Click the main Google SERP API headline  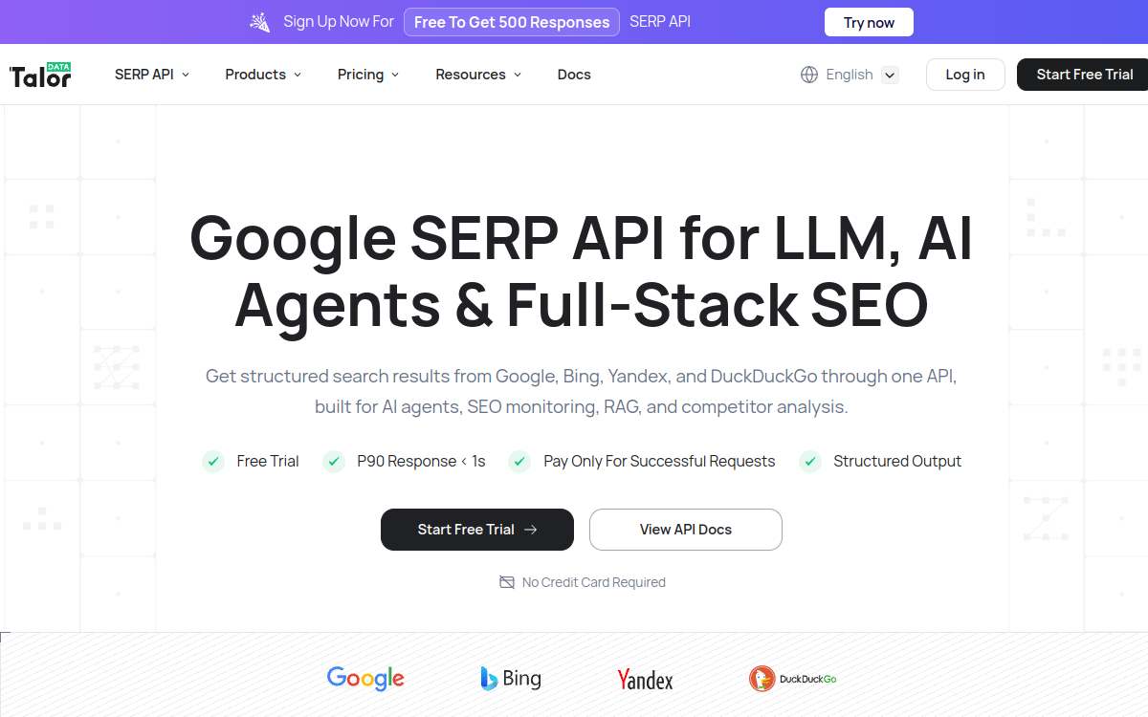[582, 272]
